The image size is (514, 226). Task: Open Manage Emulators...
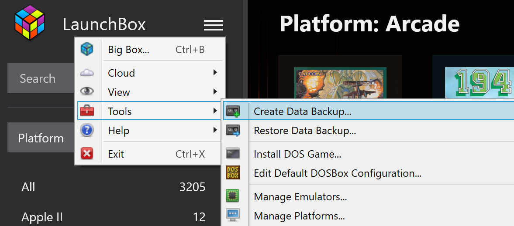click(369, 196)
